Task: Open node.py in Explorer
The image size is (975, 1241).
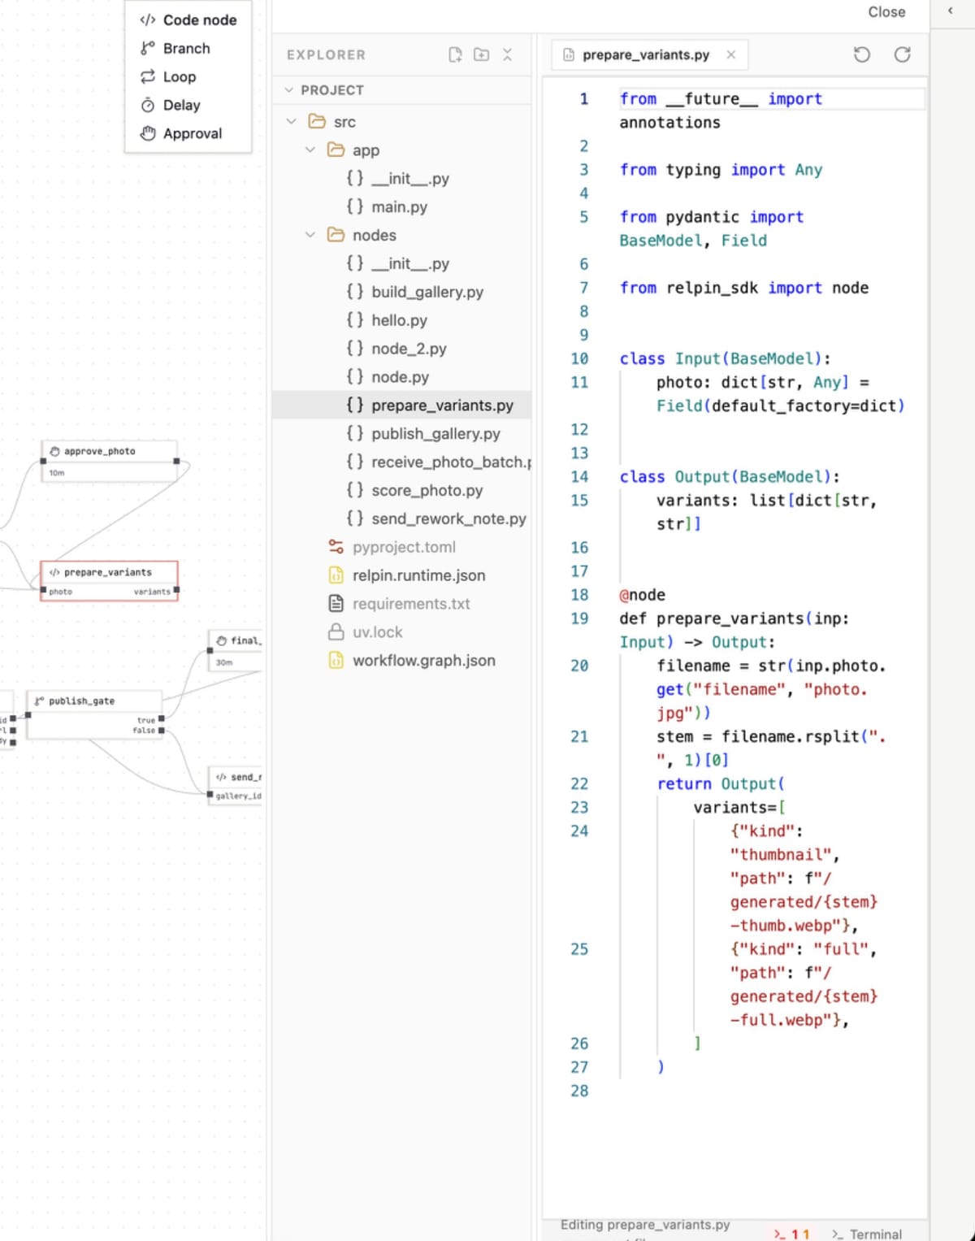Action: pyautogui.click(x=402, y=377)
